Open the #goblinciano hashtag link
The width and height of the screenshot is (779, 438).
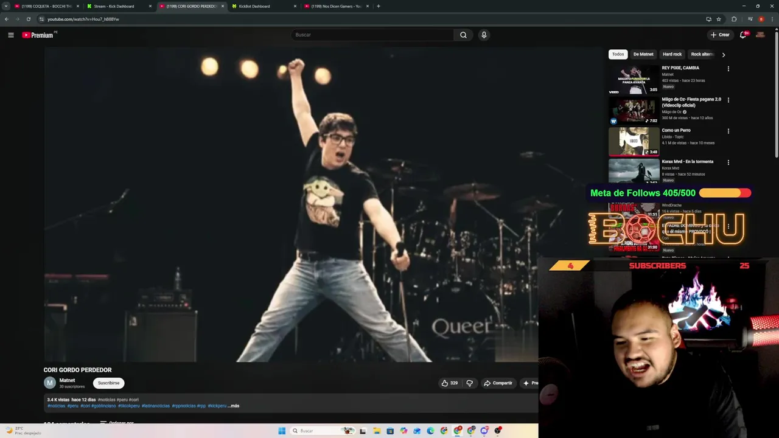103,406
